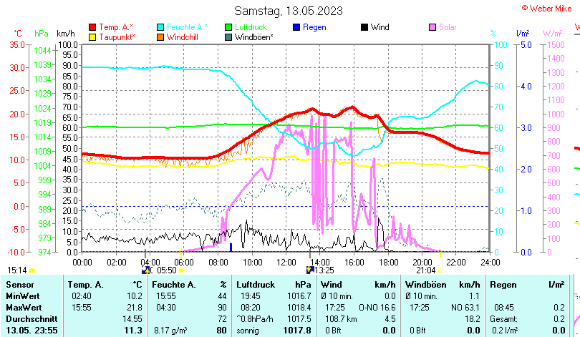
Task: Click the 24:00 time axis label
Action: (490, 263)
